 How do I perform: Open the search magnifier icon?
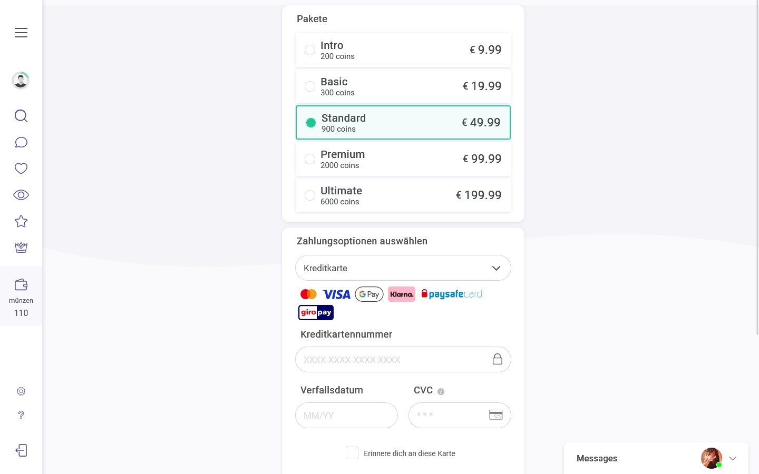21,116
